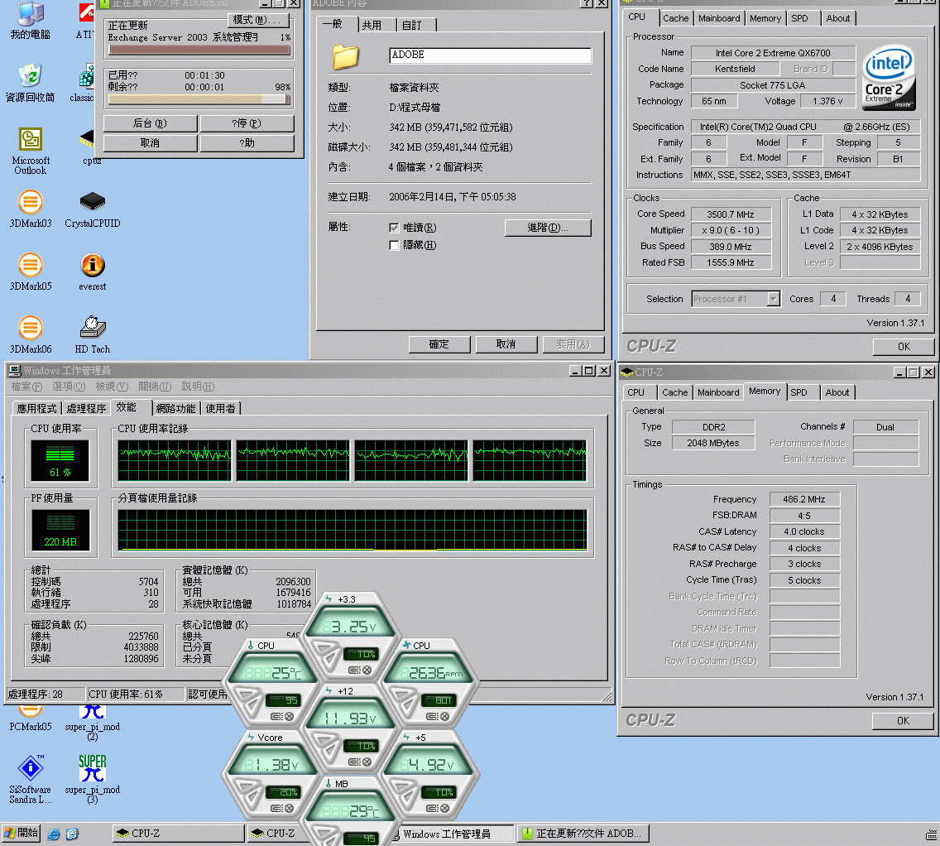This screenshot has height=846, width=940.
Task: Click the PF usage 220 MB meter
Action: (60, 530)
